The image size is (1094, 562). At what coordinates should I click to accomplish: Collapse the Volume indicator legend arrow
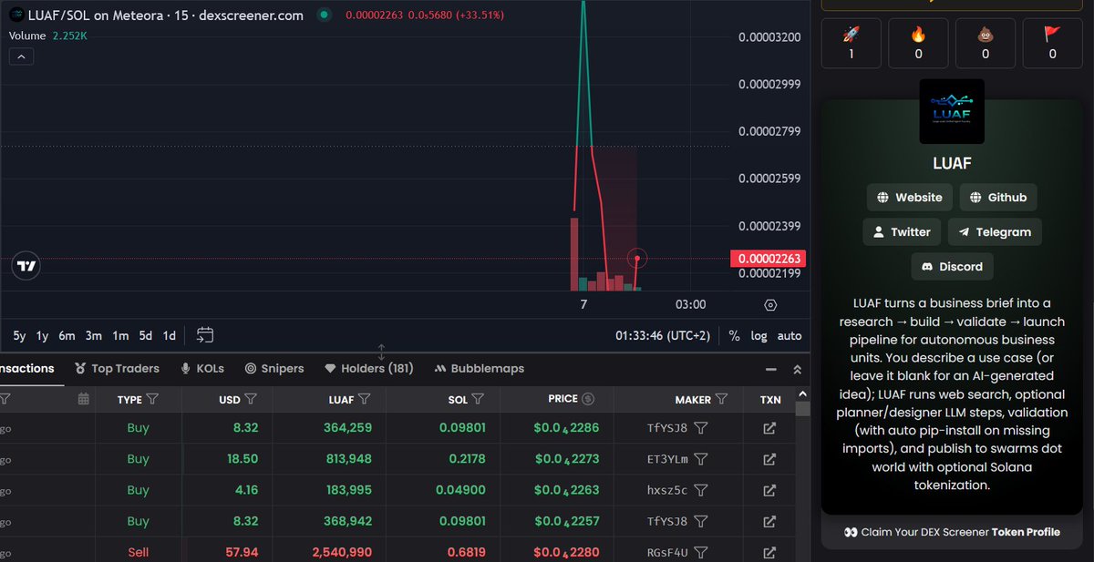[21, 56]
